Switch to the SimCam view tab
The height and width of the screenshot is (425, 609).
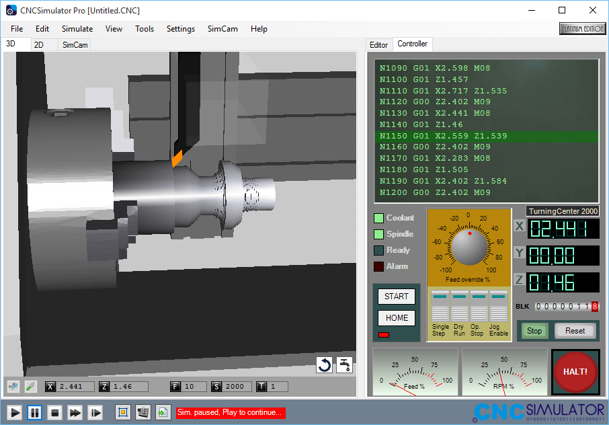pos(75,44)
